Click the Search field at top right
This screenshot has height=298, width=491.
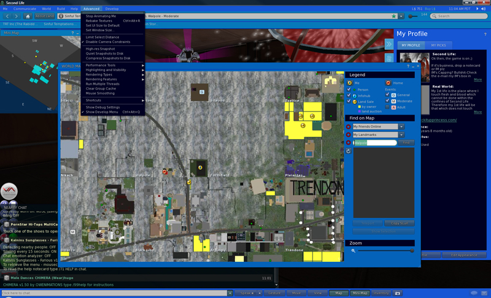coord(458,17)
